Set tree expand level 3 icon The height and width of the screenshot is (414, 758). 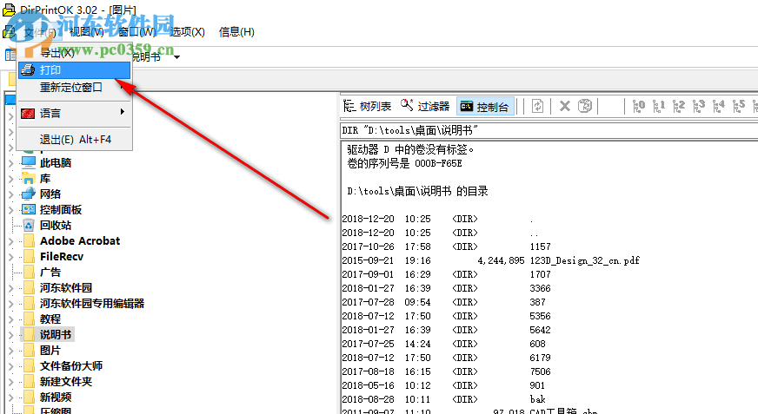pyautogui.click(x=699, y=106)
